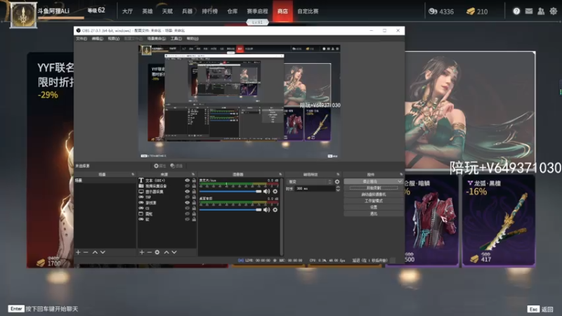Viewport: 562px width, 316px height.
Task: Move scene up with the Scenes panel arrow
Action: click(95, 252)
